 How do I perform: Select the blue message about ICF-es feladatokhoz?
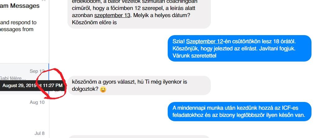tap(239, 111)
